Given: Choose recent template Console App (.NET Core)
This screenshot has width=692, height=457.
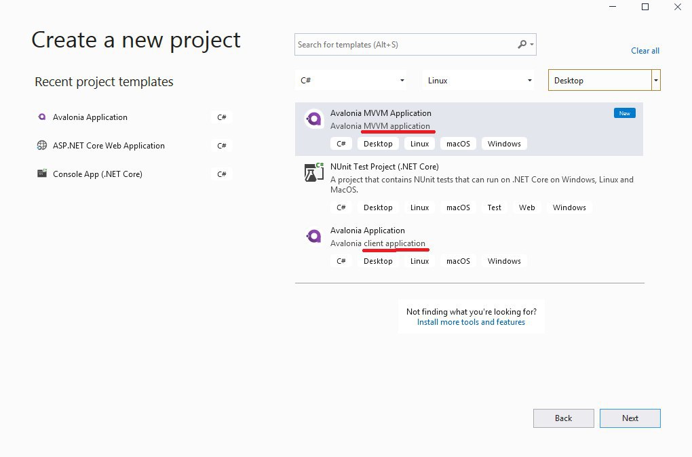Looking at the screenshot, I should (x=98, y=174).
